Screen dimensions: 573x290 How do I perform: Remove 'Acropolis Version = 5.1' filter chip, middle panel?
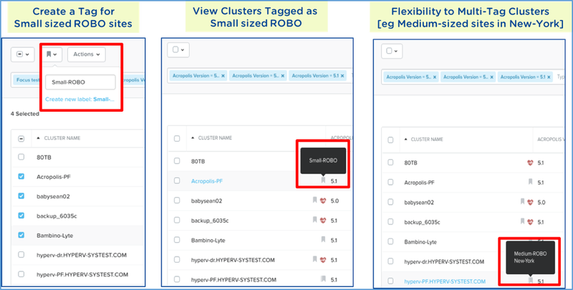(342, 76)
